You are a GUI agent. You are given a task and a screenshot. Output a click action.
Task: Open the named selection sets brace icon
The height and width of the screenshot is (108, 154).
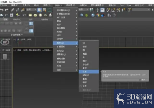pyautogui.click(x=129, y=10)
